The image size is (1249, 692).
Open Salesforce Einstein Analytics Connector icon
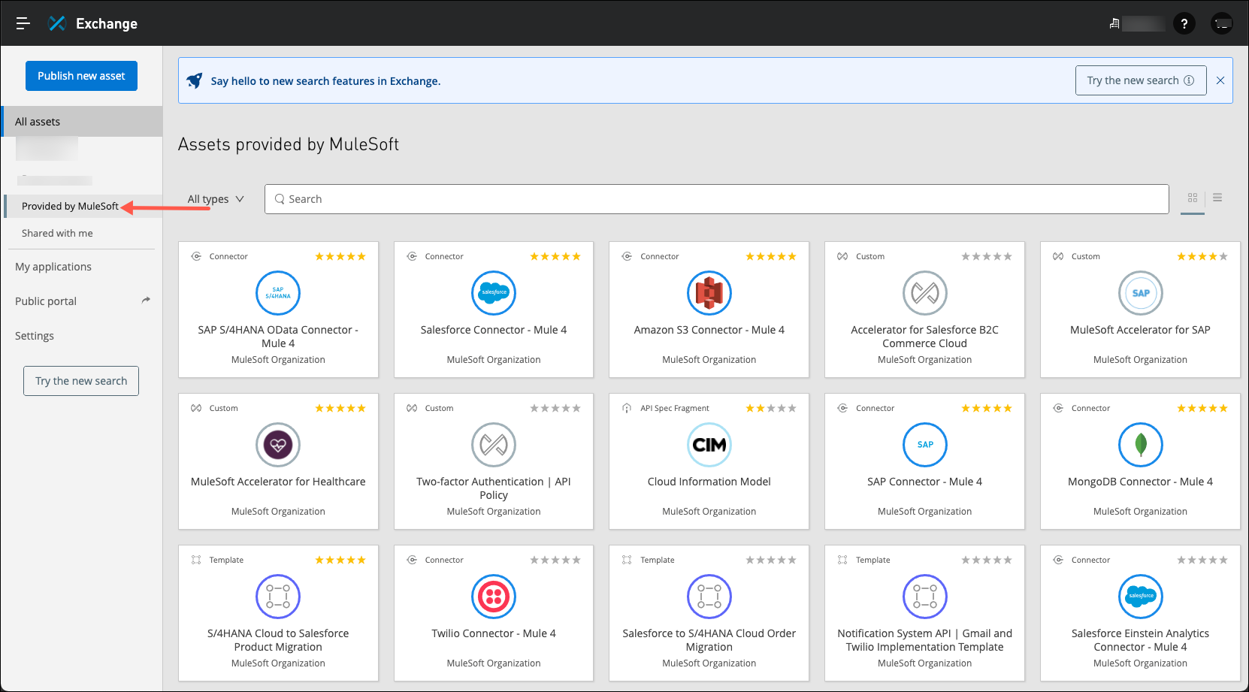pyautogui.click(x=1141, y=597)
